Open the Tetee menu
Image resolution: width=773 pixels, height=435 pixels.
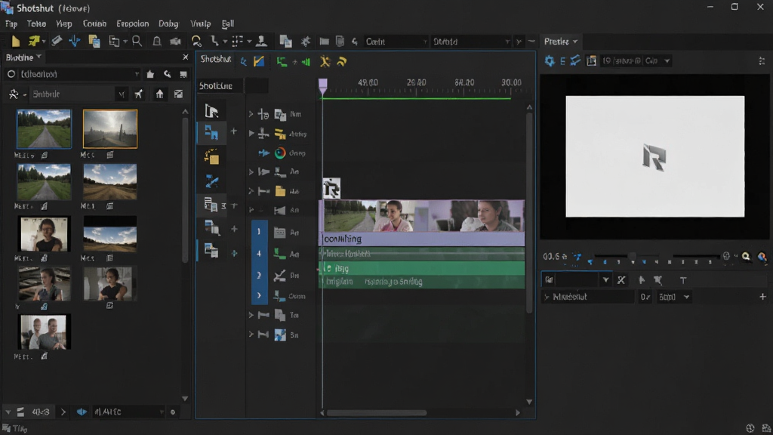coord(36,23)
